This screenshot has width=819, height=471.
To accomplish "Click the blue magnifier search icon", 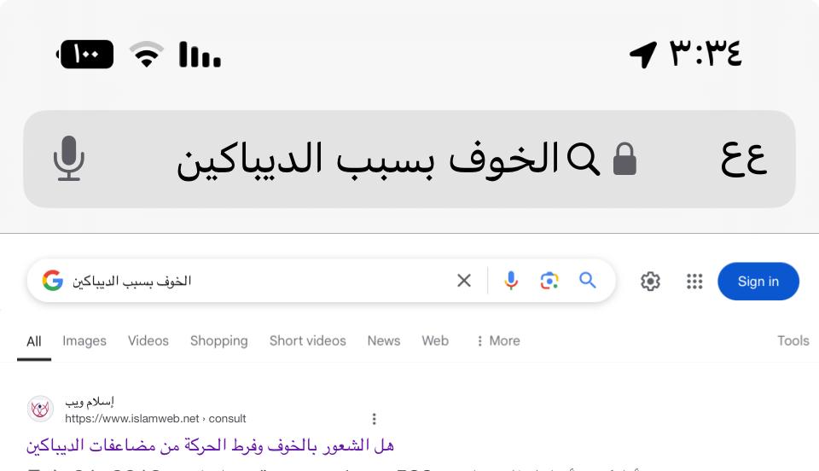I will 588,281.
